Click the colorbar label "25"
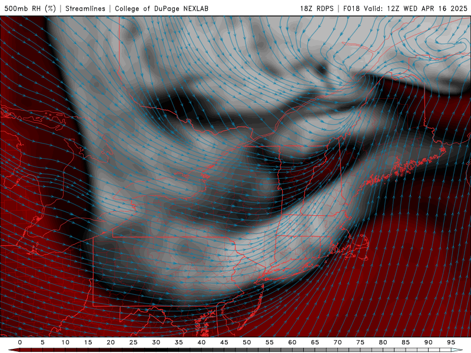 click(x=134, y=342)
